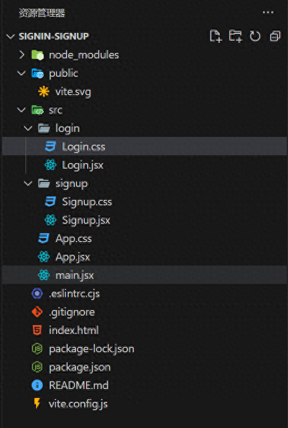The image size is (288, 428).
Task: Collapse the src folder
Action: point(22,110)
